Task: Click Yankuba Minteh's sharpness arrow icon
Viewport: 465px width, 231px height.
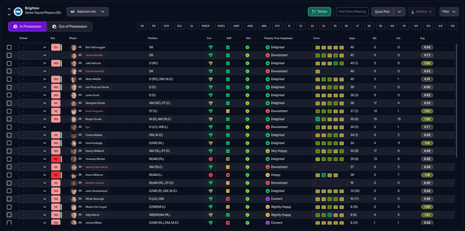Action: pyautogui.click(x=228, y=159)
